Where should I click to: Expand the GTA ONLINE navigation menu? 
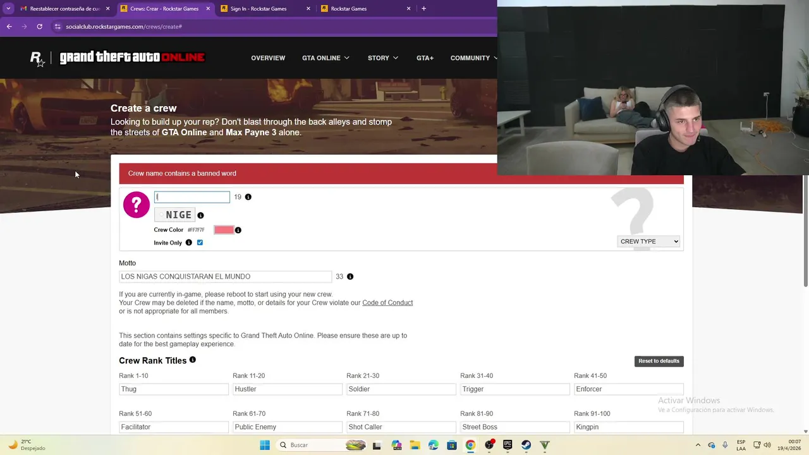click(x=325, y=58)
